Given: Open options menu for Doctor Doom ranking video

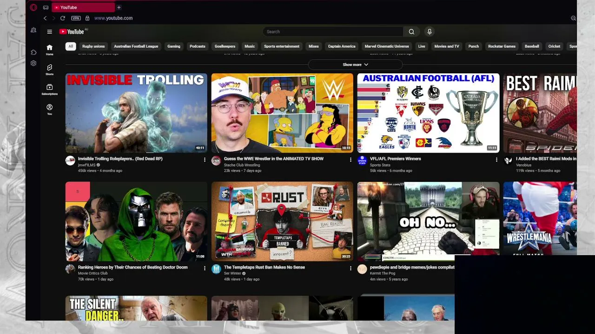Looking at the screenshot, I should click(205, 268).
